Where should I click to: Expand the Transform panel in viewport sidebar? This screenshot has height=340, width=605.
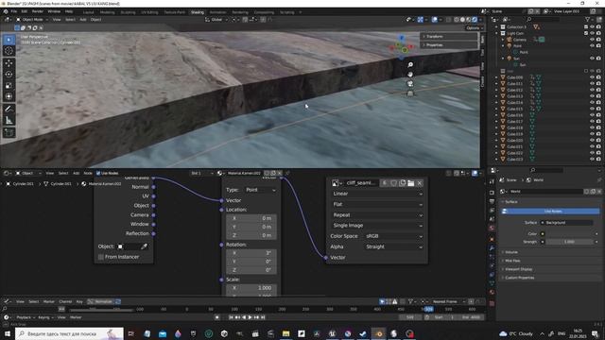coord(449,36)
